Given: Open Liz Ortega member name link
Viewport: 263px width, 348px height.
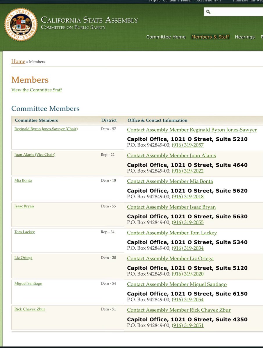Looking at the screenshot, I should coord(23,258).
